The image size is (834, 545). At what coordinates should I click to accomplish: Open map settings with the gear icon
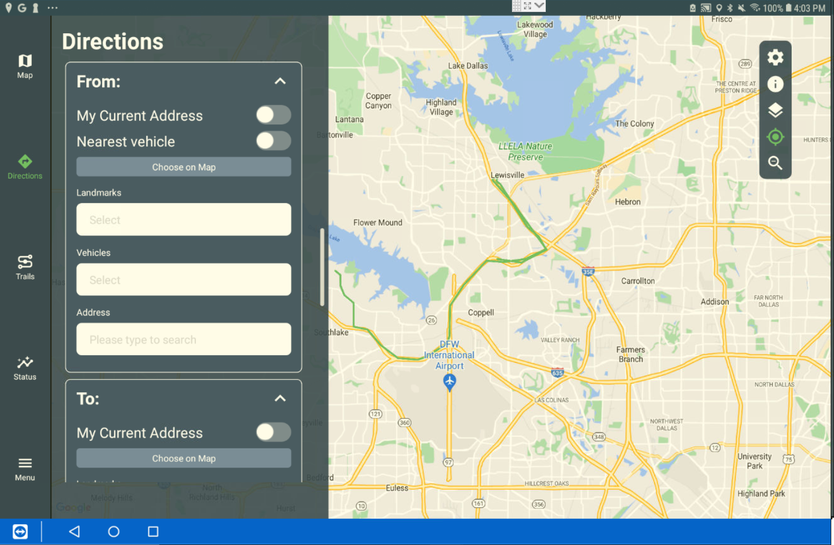(776, 57)
